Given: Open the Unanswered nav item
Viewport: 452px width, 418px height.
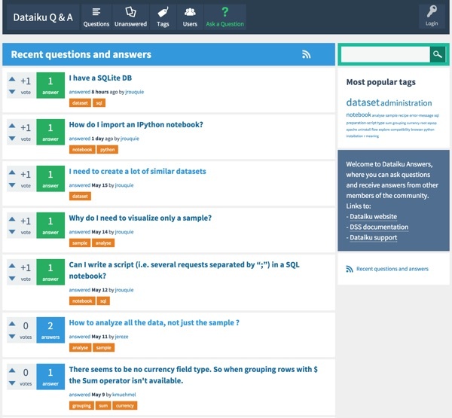Looking at the screenshot, I should tap(130, 17).
